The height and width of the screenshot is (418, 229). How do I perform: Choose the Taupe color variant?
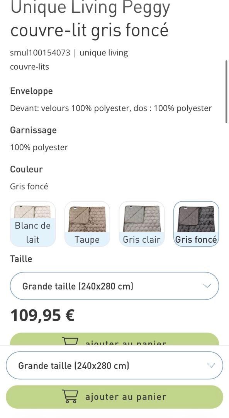point(87,224)
